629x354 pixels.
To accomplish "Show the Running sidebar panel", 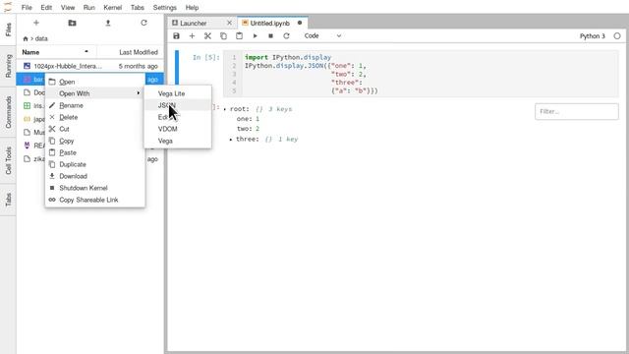I will (8, 66).
